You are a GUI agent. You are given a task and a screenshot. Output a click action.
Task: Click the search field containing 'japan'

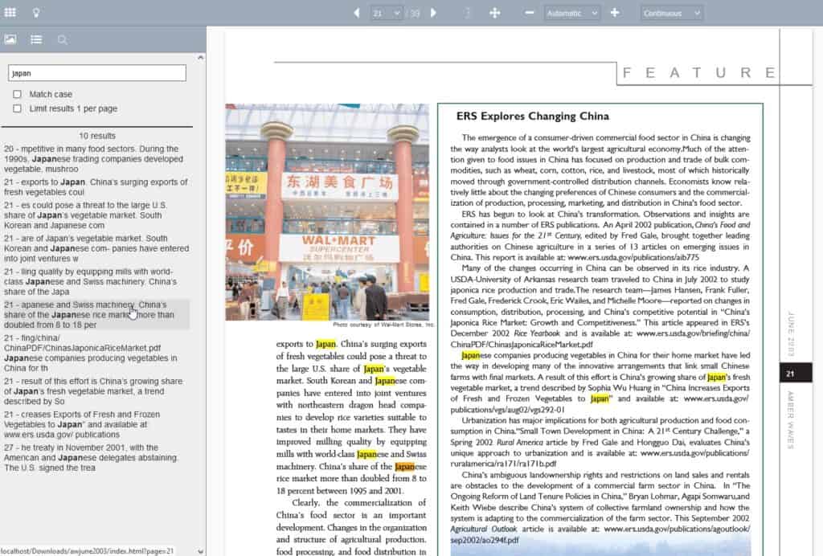(x=97, y=73)
